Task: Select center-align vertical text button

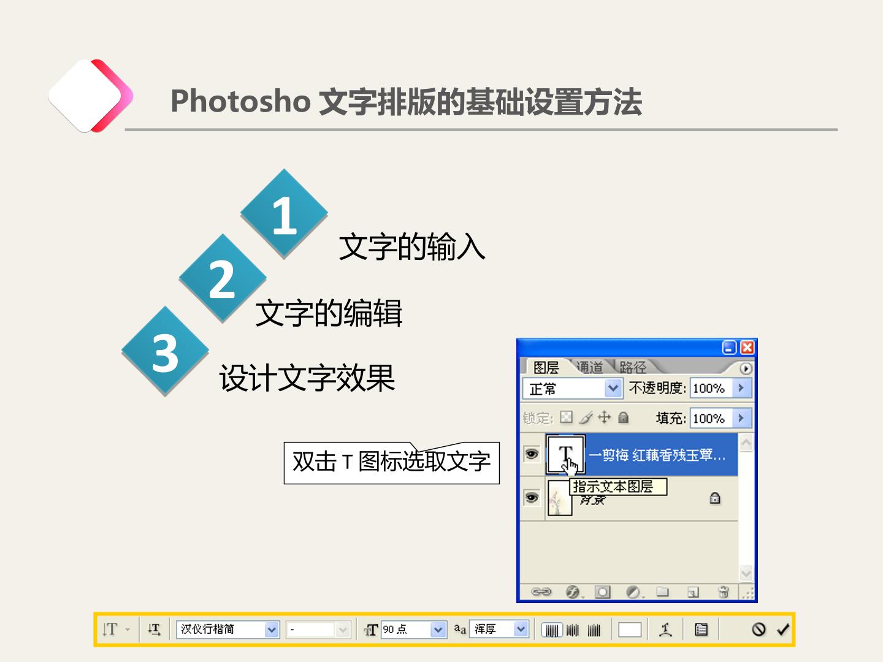Action: pyautogui.click(x=573, y=630)
